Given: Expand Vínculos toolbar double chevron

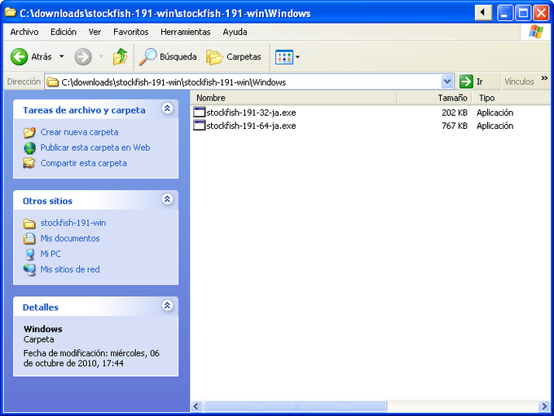Looking at the screenshot, I should 544,78.
